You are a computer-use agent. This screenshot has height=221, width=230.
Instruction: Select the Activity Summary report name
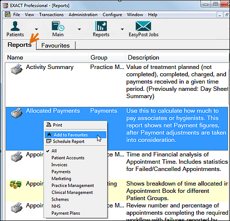pos(50,67)
